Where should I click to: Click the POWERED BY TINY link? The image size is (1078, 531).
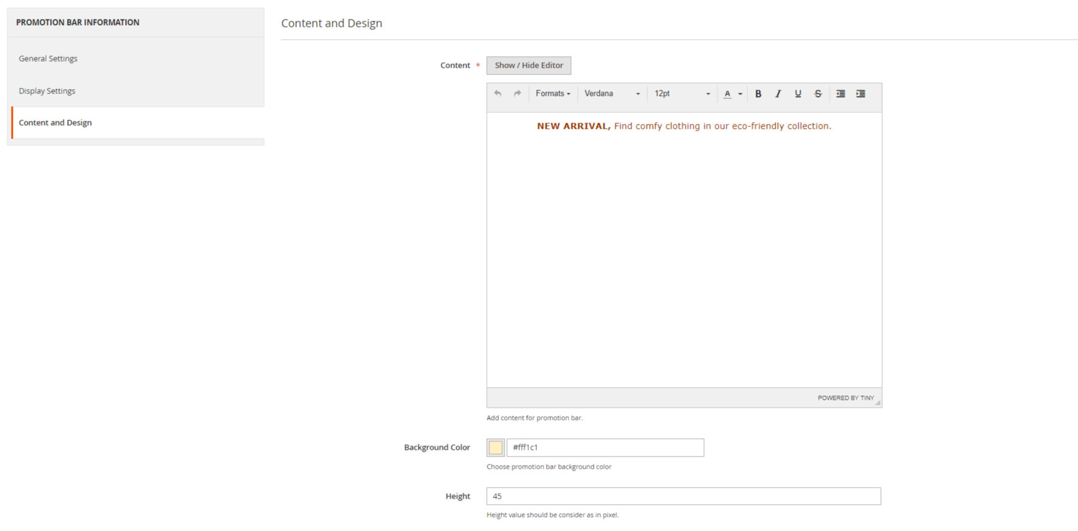tap(846, 398)
